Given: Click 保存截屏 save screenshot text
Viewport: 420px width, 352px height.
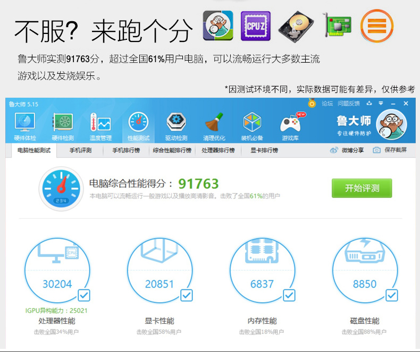Looking at the screenshot, I should [396, 150].
